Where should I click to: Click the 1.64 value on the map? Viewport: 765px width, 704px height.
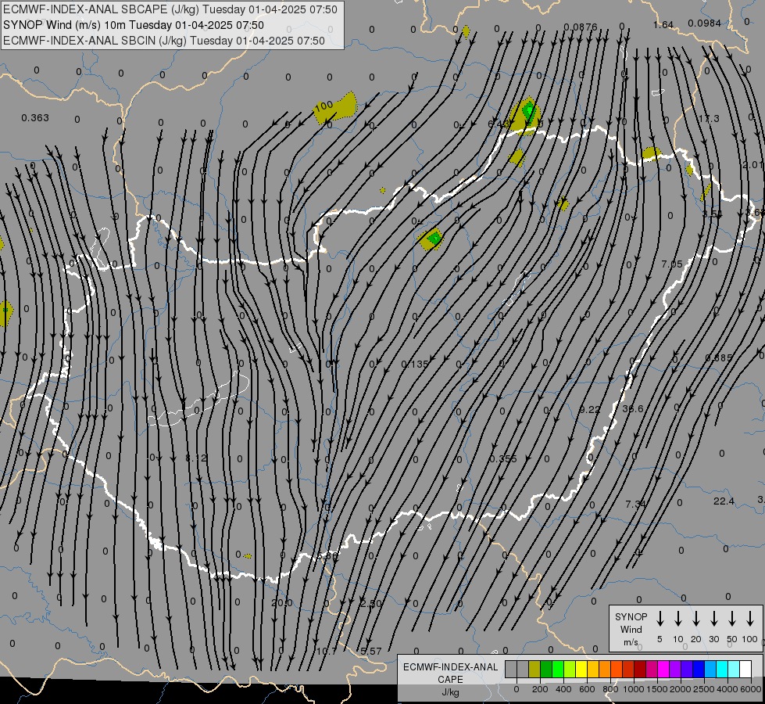pos(663,24)
